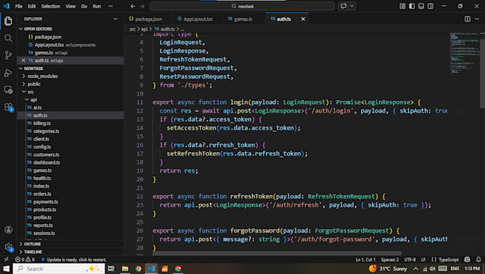Click the newtask command center search box
The image size is (485, 274).
click(x=242, y=6)
